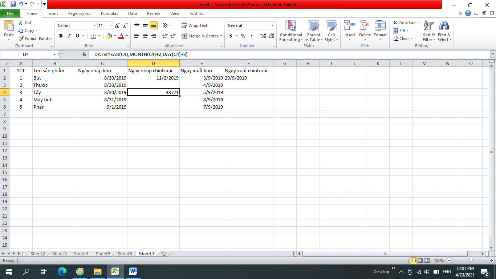Click the Format cells button
Screen dimensions: 496x279
pyautogui.click(x=380, y=31)
